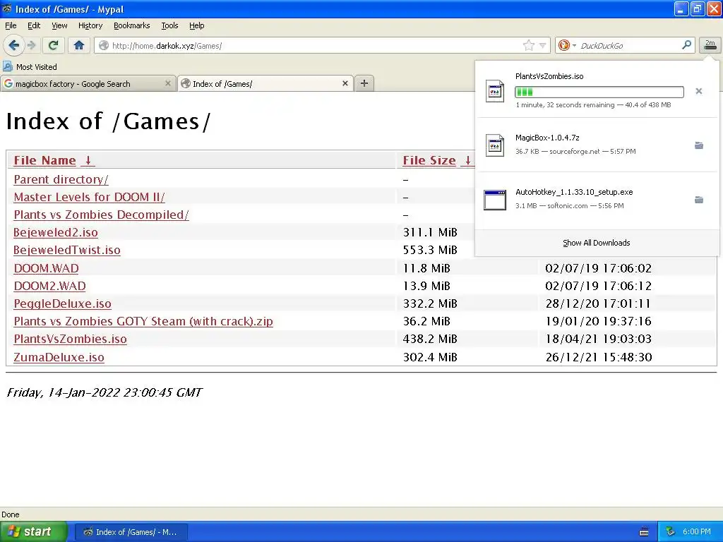723x542 pixels.
Task: Open the DuckDuckGo search engine selector
Action: click(567, 45)
